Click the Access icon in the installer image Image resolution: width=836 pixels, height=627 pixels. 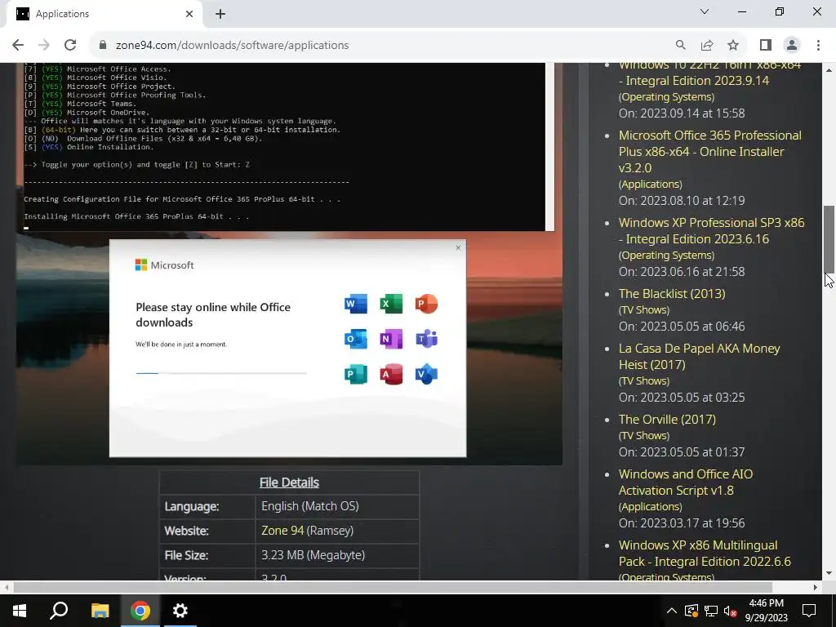(391, 374)
